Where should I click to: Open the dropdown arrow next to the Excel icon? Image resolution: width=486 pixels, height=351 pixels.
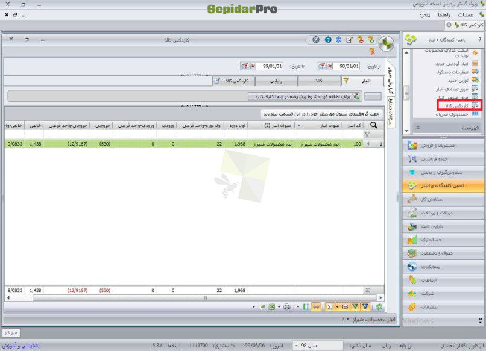tap(253, 307)
